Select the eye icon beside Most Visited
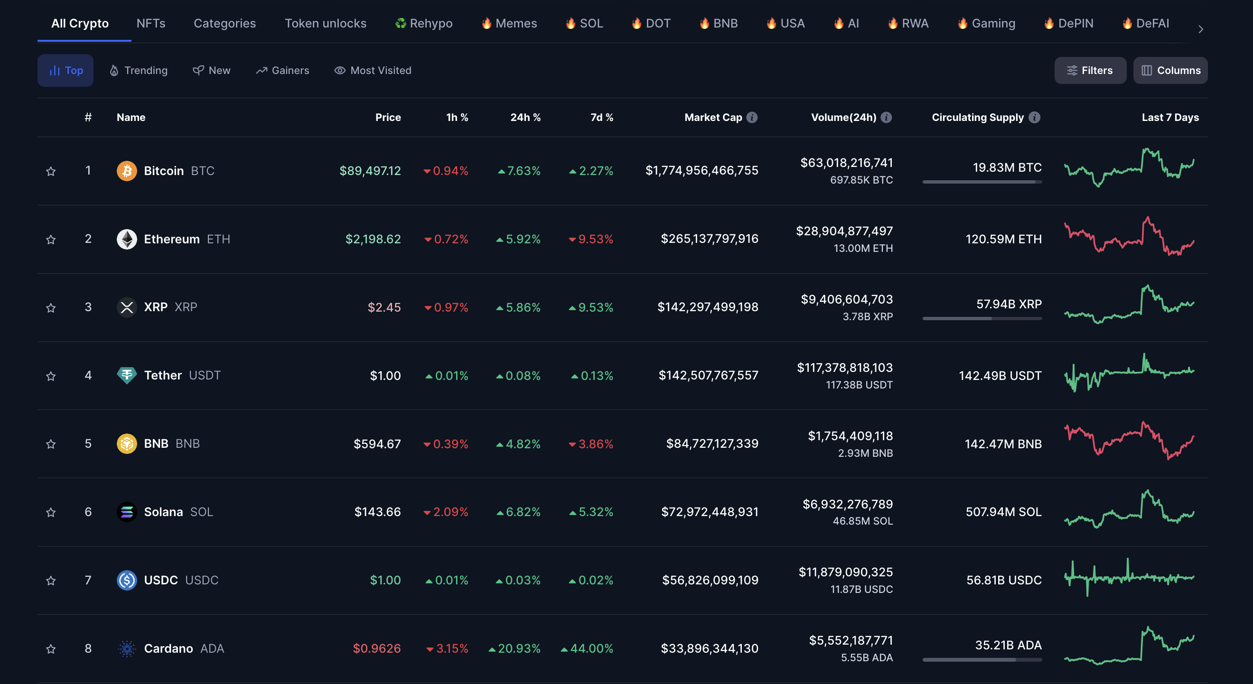Viewport: 1253px width, 684px height. pyautogui.click(x=339, y=71)
